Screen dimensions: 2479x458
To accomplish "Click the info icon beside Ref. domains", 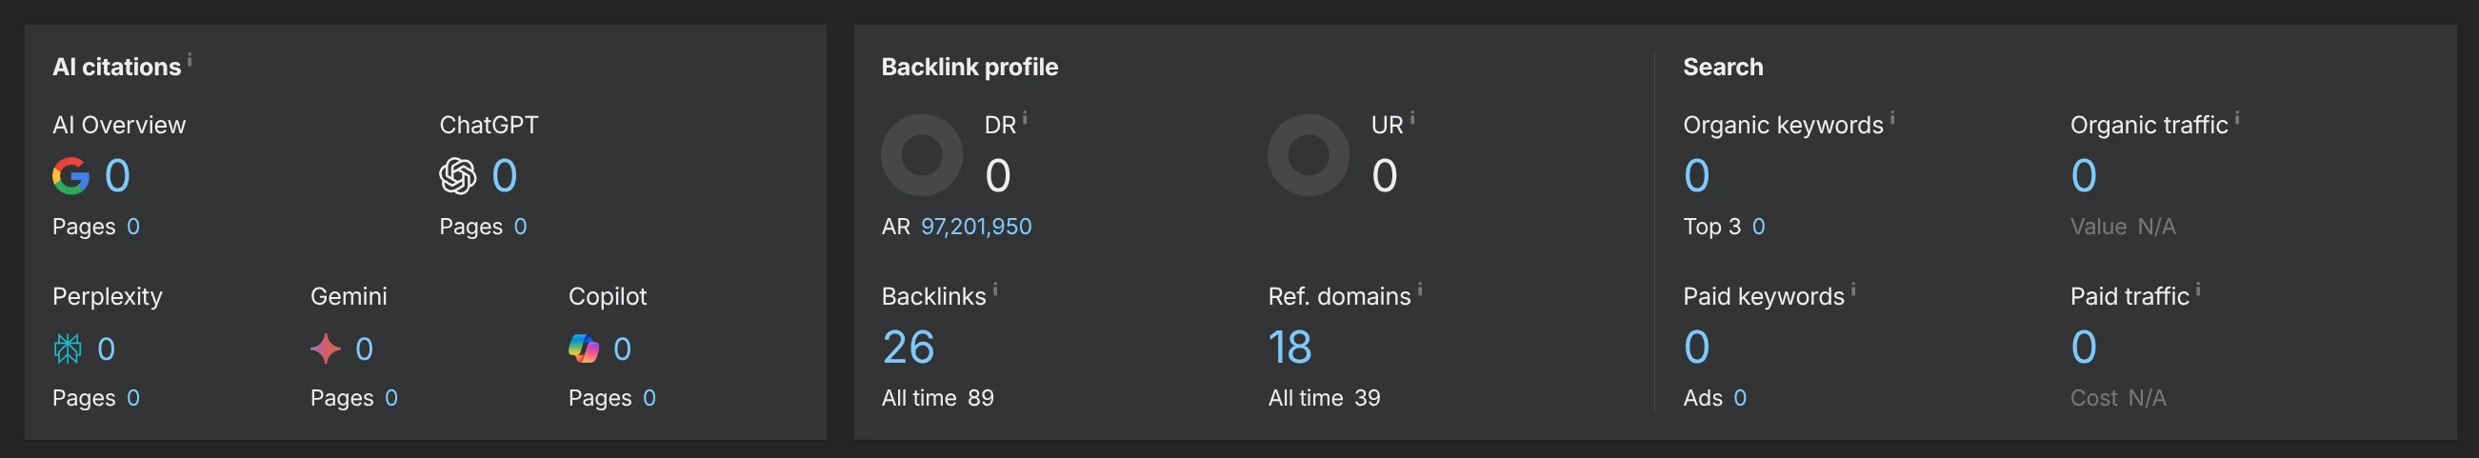I will coord(1419,289).
